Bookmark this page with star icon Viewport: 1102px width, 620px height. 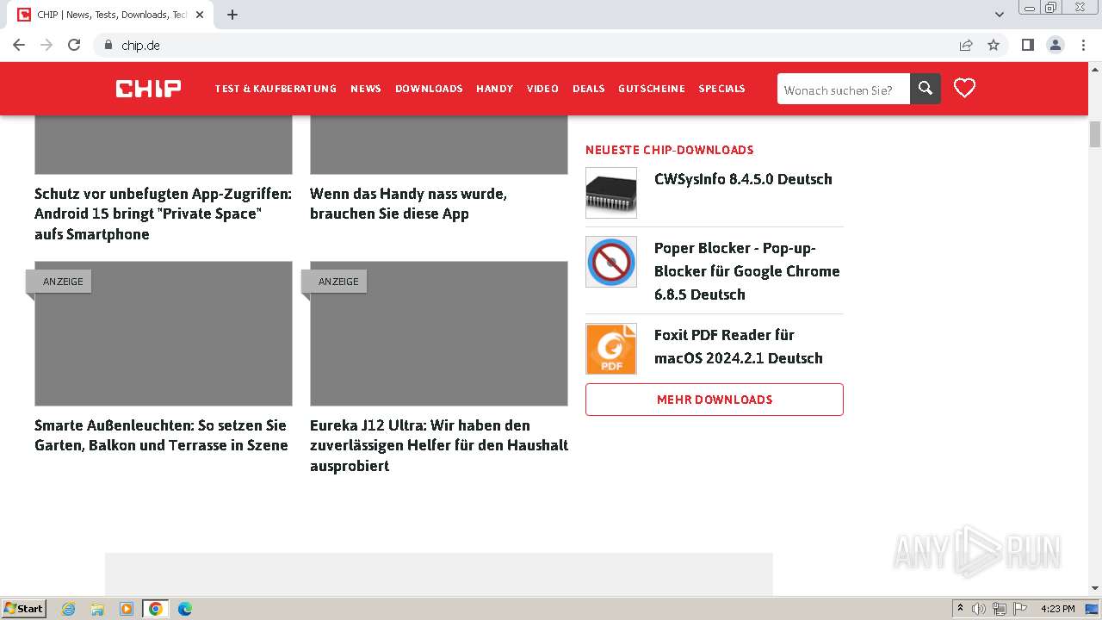tap(994, 45)
